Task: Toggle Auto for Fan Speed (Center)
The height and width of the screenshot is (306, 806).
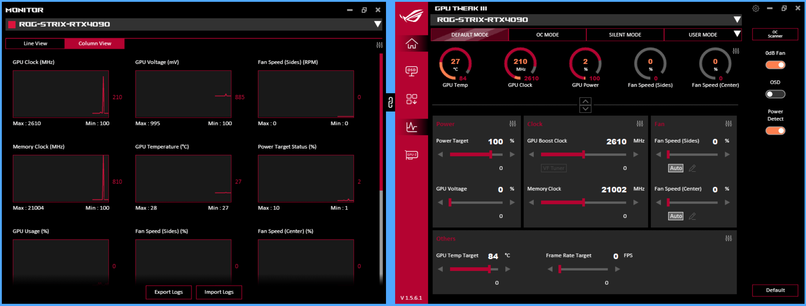Action: pos(676,216)
